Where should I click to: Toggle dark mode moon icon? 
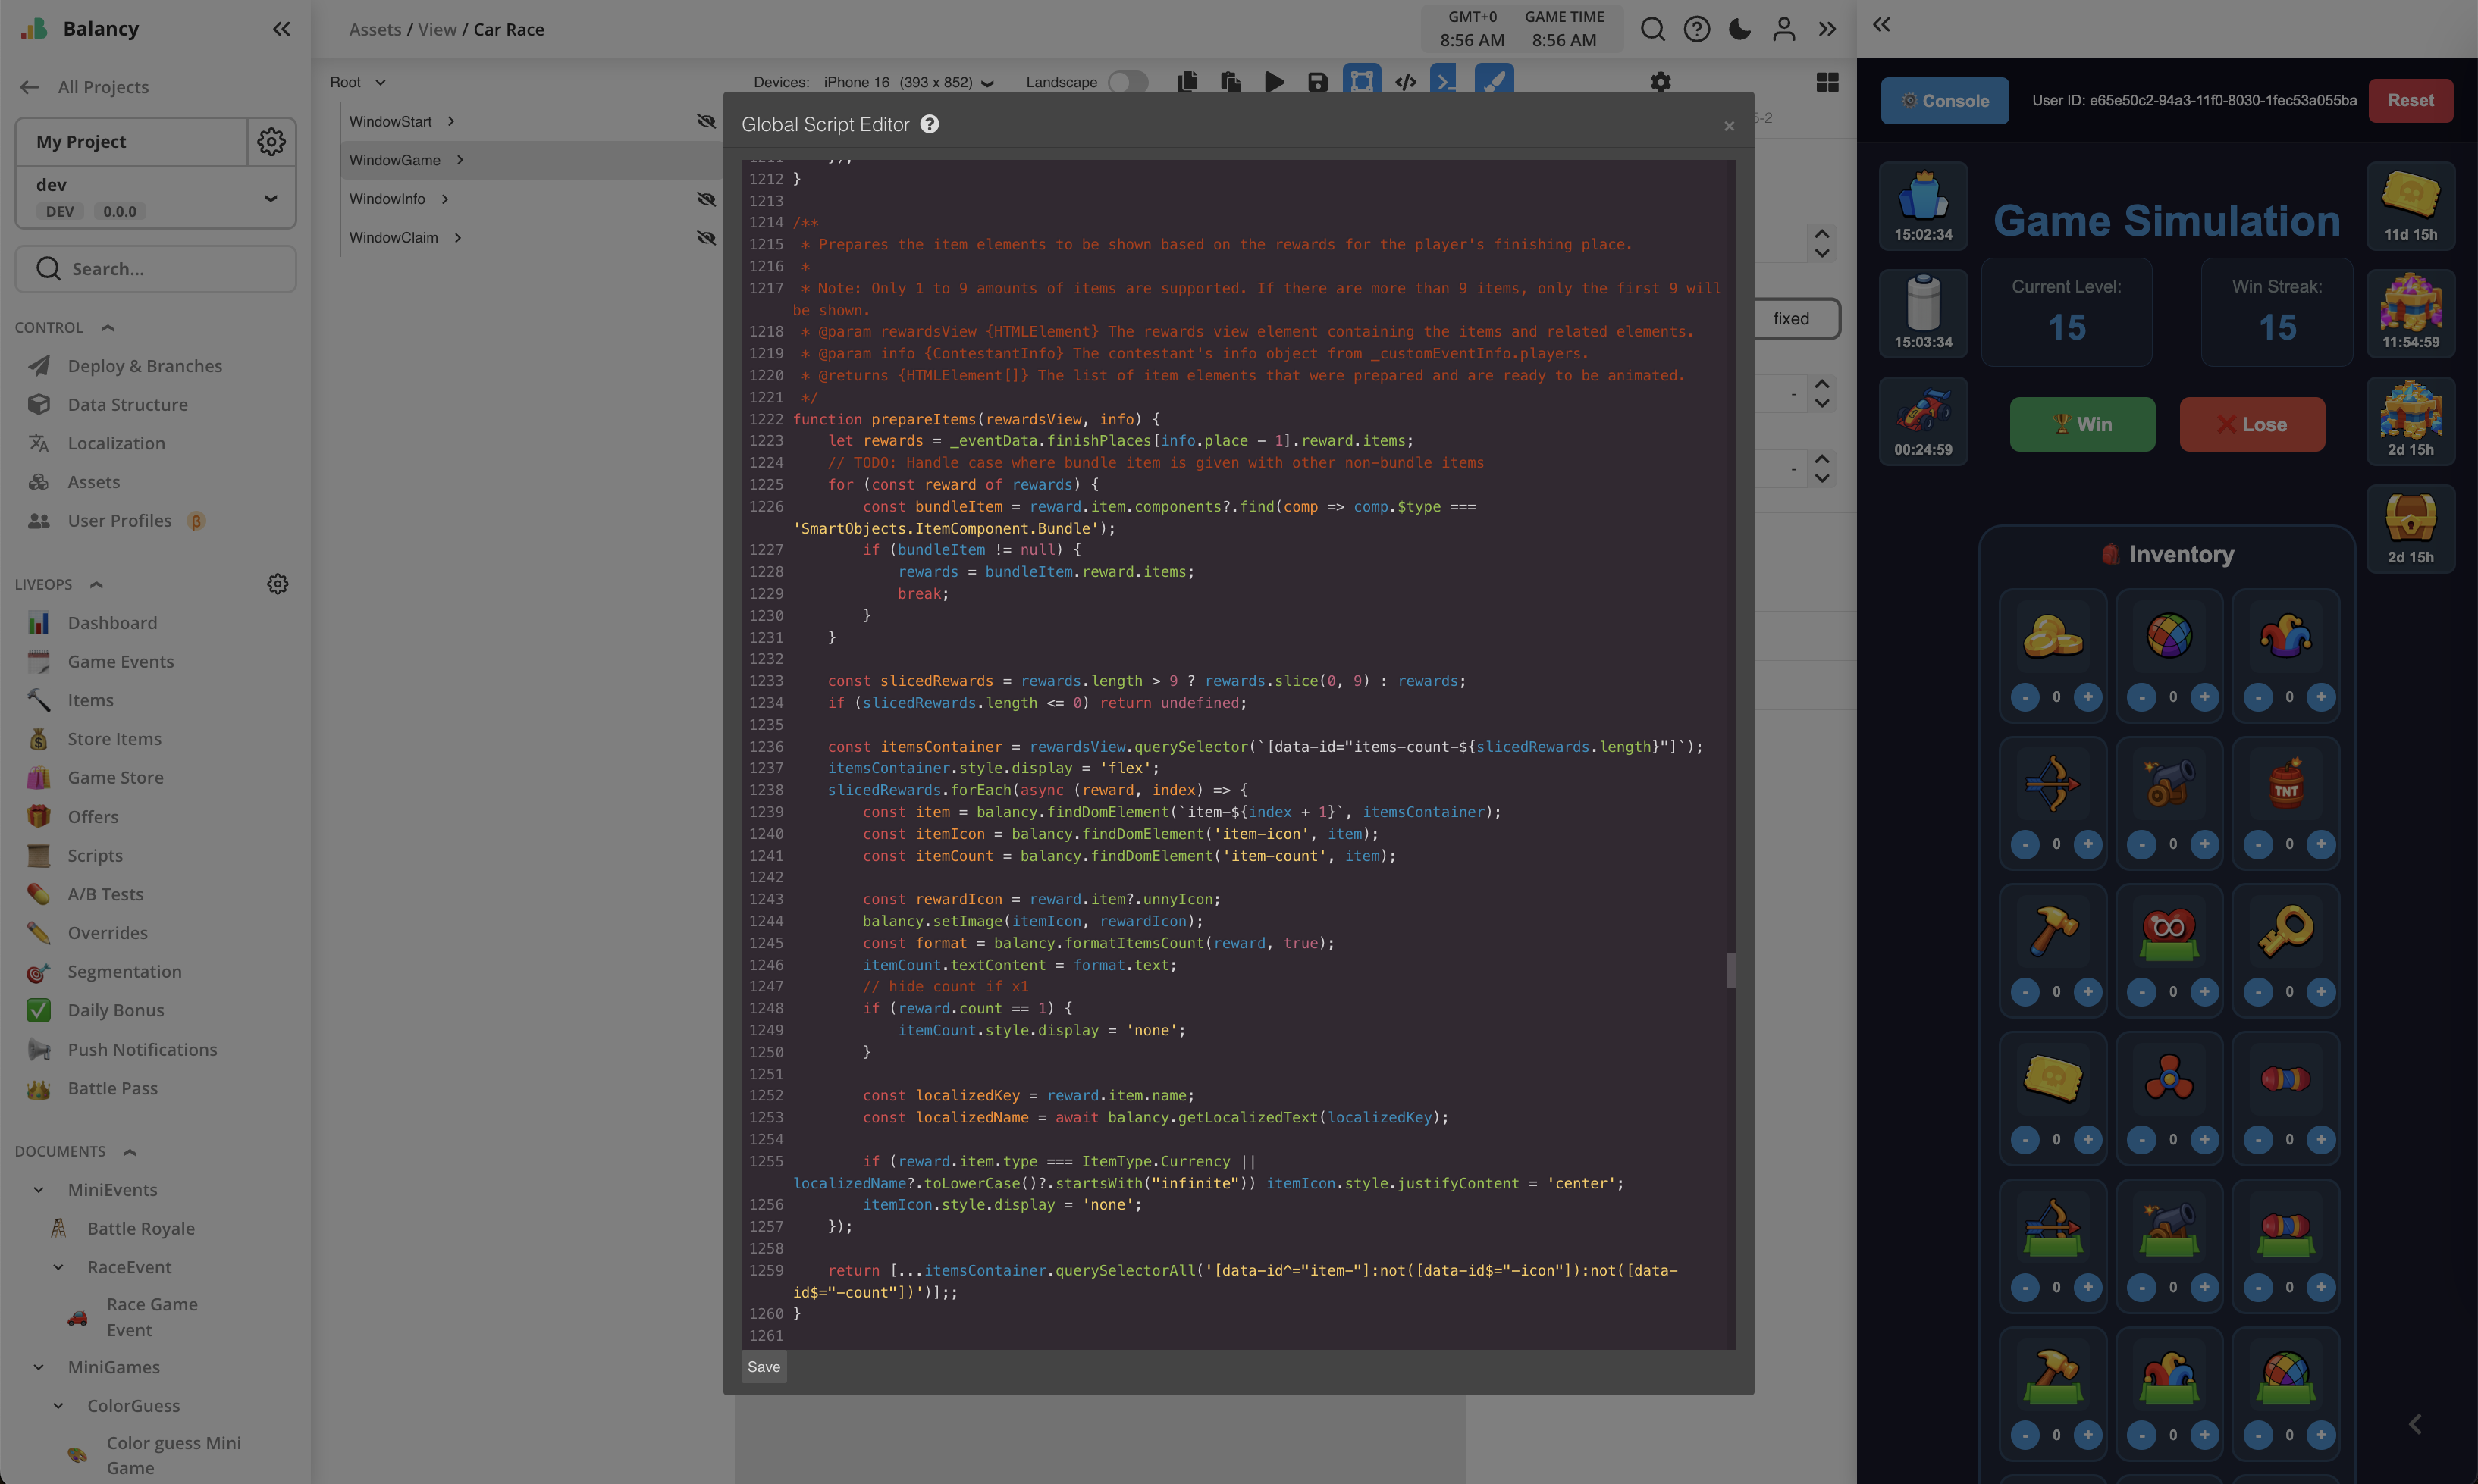pyautogui.click(x=1739, y=29)
